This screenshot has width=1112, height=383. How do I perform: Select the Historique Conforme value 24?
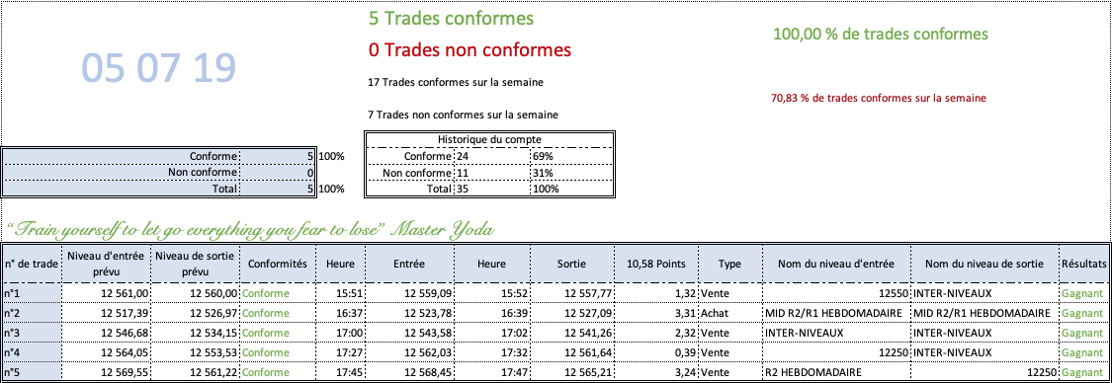coord(490,156)
